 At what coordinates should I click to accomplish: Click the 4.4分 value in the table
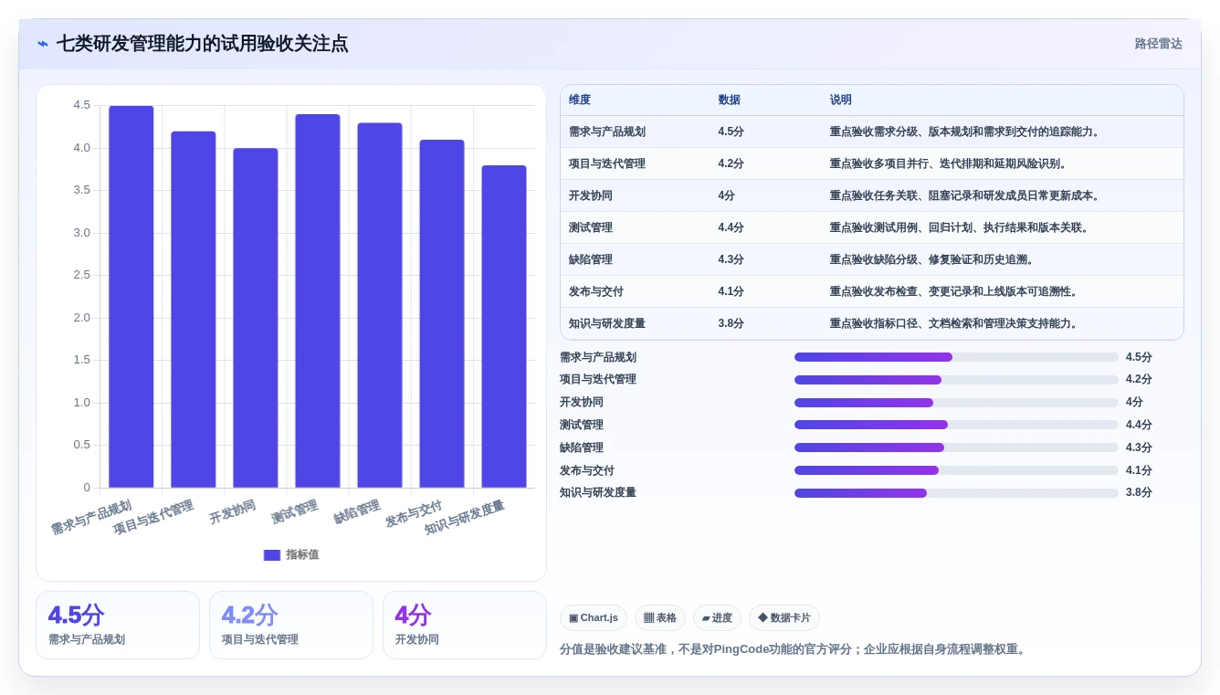(731, 227)
